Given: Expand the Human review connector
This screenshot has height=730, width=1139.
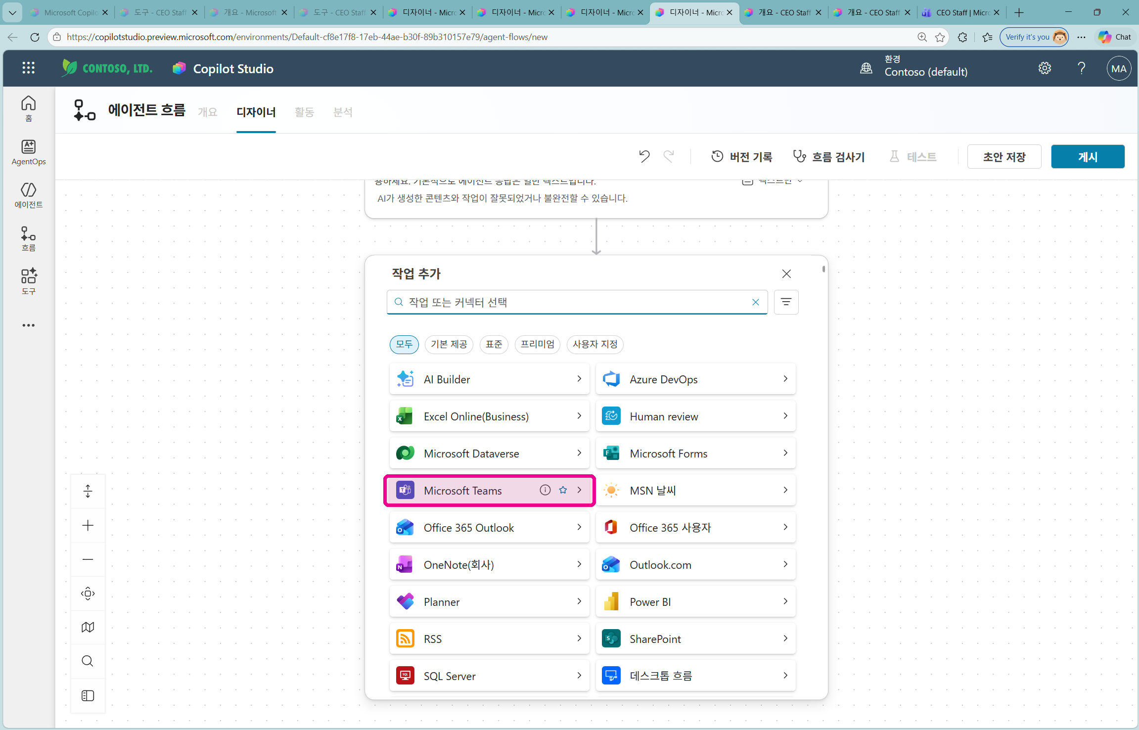Looking at the screenshot, I should (x=695, y=416).
